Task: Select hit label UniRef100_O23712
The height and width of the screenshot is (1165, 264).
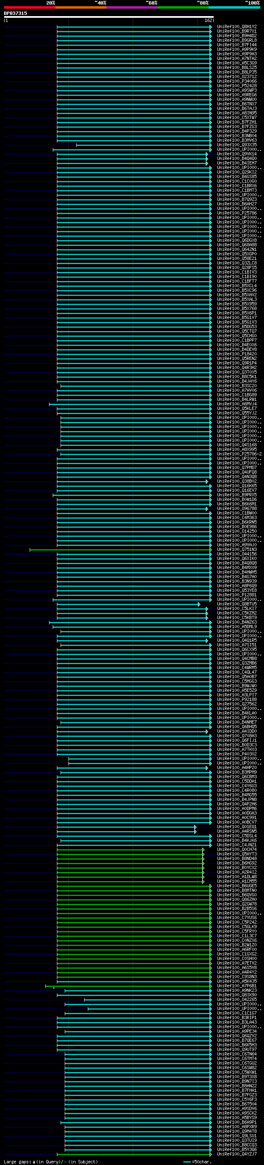Action: tap(236, 76)
